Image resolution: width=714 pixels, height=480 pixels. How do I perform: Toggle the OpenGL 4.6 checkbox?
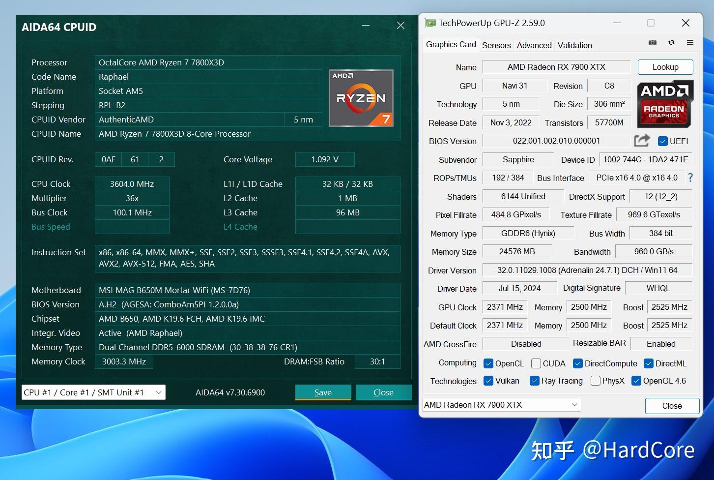click(x=636, y=381)
